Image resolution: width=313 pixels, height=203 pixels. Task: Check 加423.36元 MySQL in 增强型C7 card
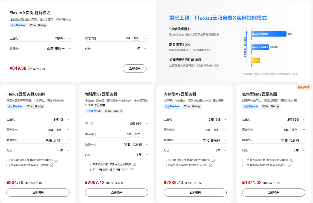pyautogui.click(x=87, y=170)
